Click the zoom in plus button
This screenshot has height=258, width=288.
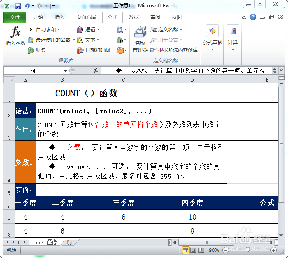274,250
